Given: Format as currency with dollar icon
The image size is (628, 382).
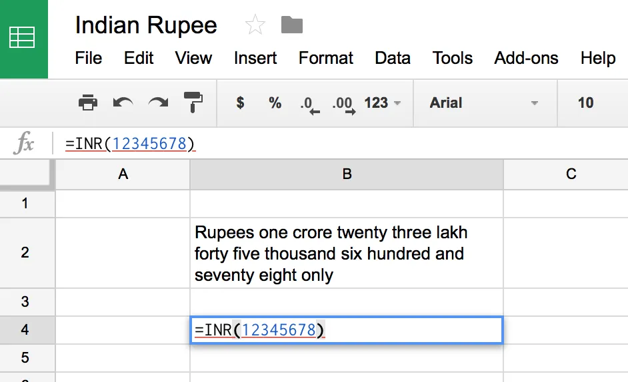Looking at the screenshot, I should point(240,102).
